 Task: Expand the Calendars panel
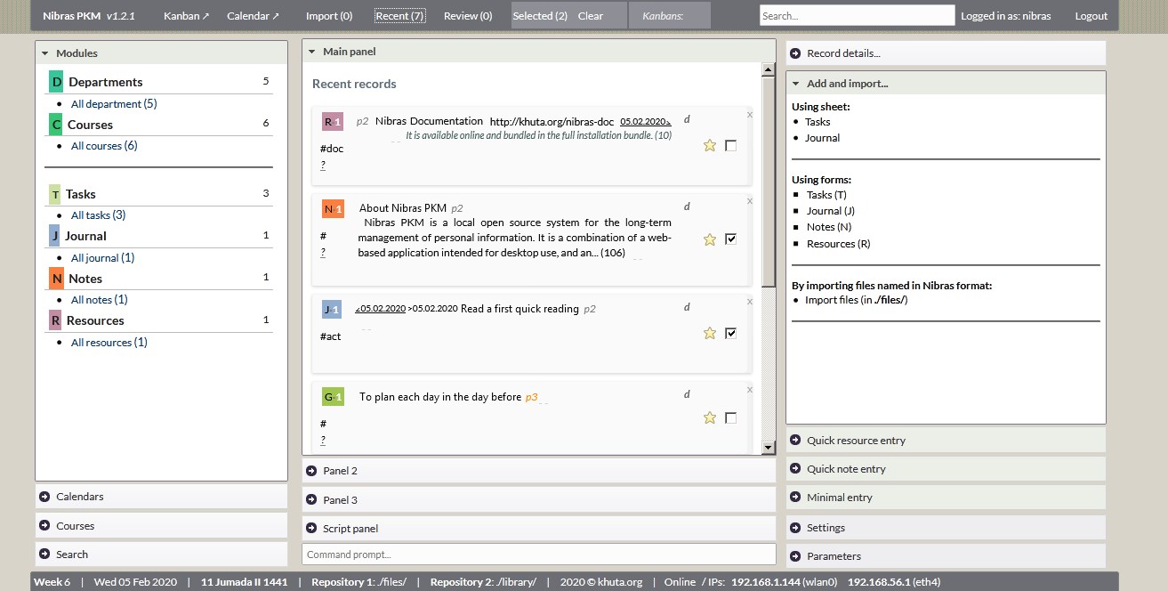161,497
